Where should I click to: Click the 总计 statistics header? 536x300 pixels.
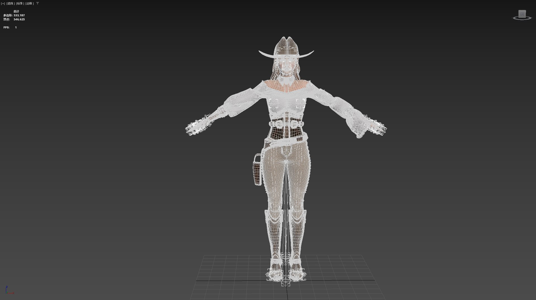pos(16,11)
